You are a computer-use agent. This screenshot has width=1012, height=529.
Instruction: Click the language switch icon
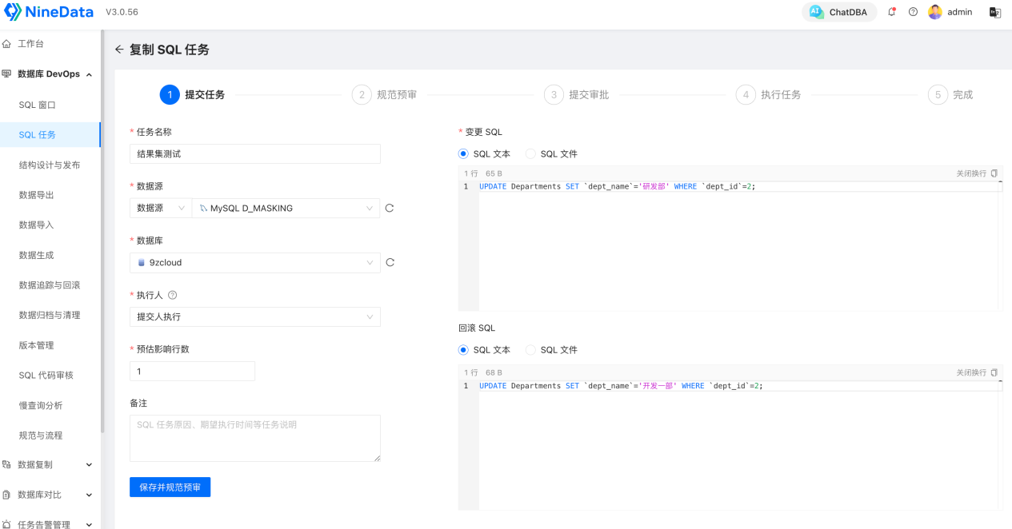pyautogui.click(x=995, y=12)
